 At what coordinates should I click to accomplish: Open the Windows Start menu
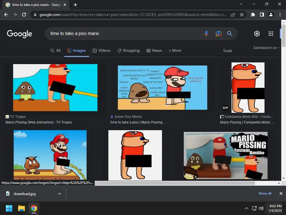pyautogui.click(x=9, y=208)
